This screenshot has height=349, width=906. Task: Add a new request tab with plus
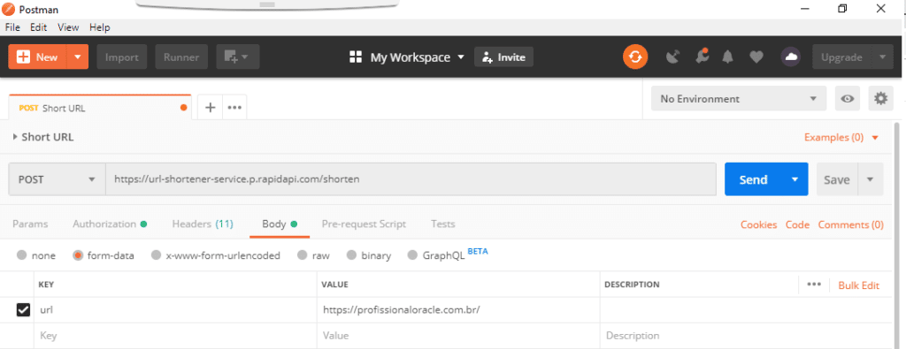[211, 107]
